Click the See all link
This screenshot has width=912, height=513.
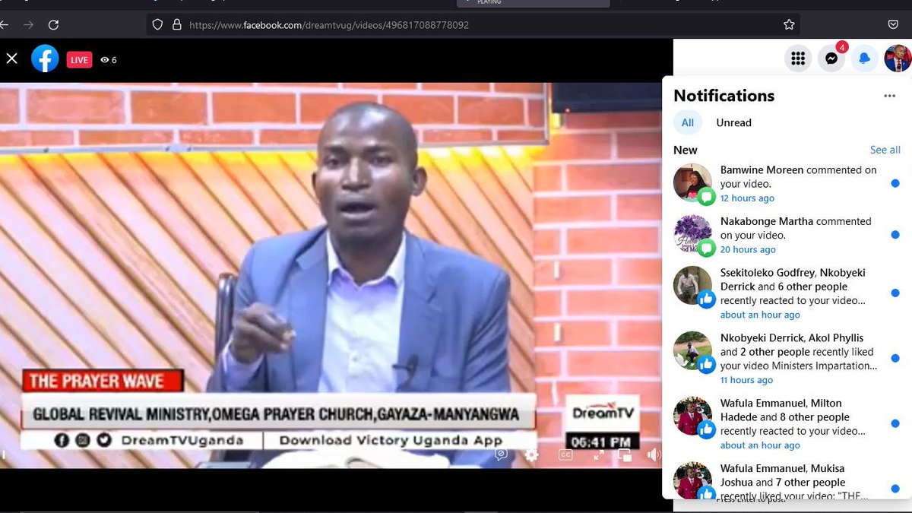[x=885, y=150]
